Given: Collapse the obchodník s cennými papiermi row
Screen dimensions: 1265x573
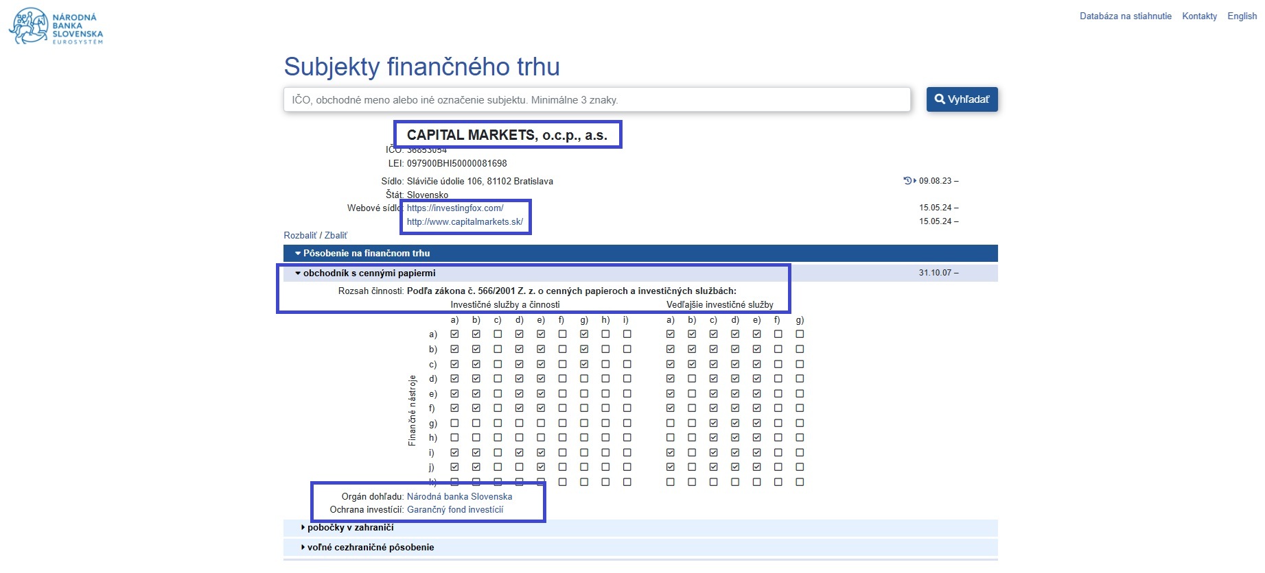Looking at the screenshot, I should point(640,273).
